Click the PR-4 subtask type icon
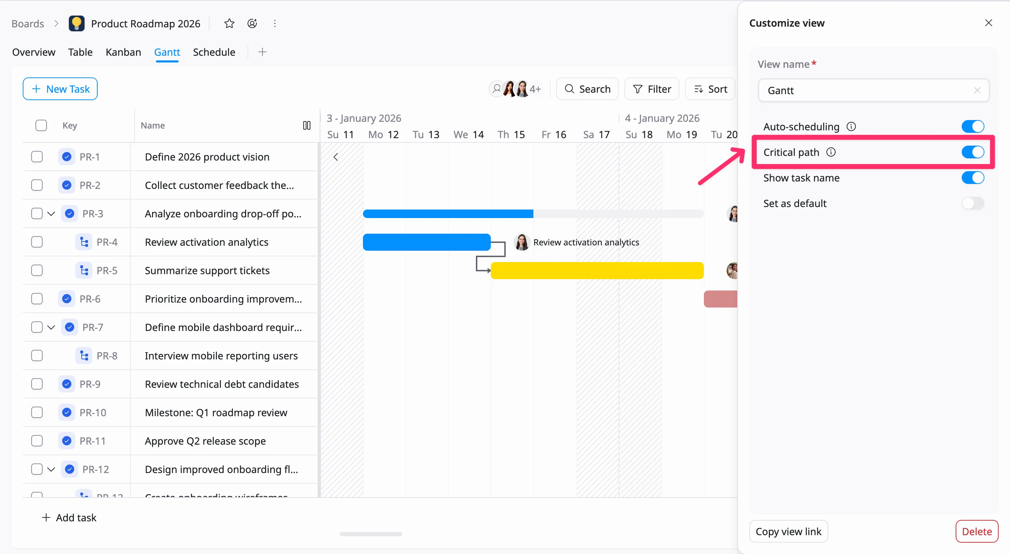The height and width of the screenshot is (554, 1010). pos(83,242)
